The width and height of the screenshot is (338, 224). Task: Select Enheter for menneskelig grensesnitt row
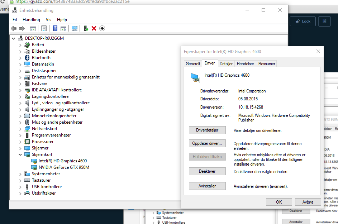66,77
